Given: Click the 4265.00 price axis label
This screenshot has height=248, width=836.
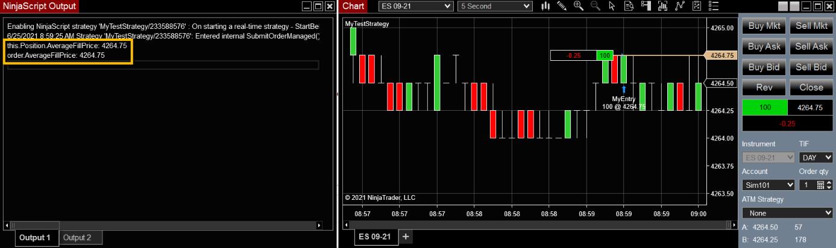Looking at the screenshot, I should coord(721,28).
